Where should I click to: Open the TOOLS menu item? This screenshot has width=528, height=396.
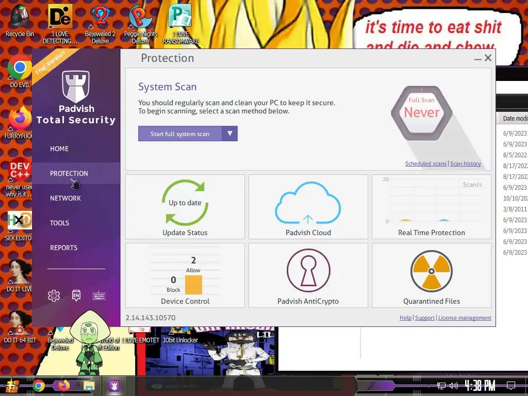click(60, 223)
